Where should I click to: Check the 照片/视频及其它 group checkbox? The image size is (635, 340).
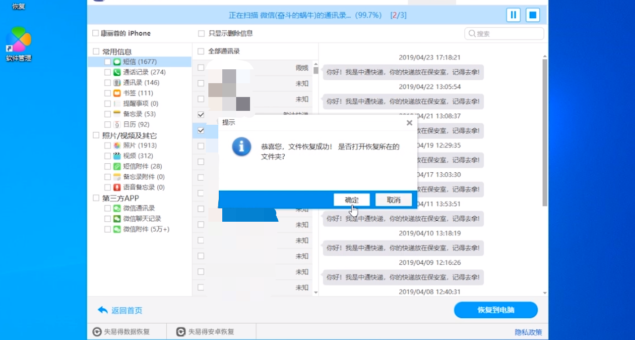click(x=96, y=135)
